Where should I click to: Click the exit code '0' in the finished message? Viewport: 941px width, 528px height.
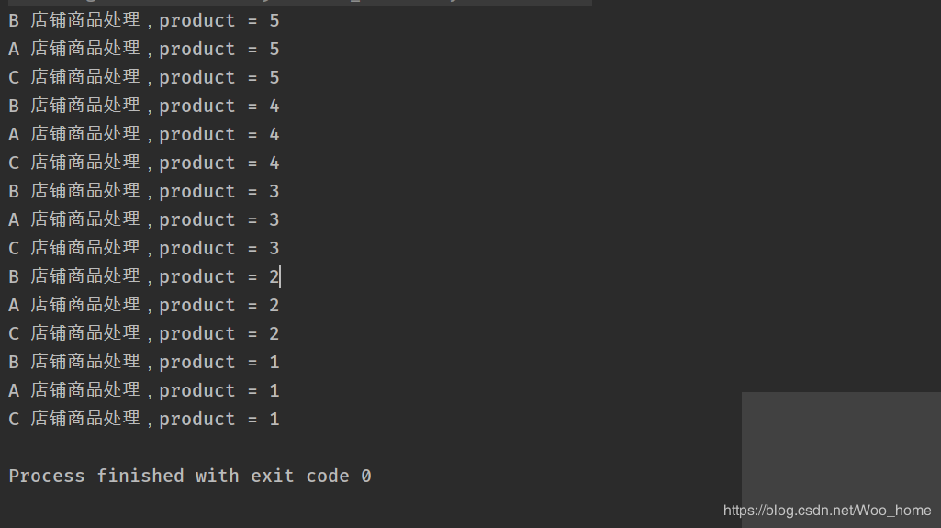(x=366, y=477)
